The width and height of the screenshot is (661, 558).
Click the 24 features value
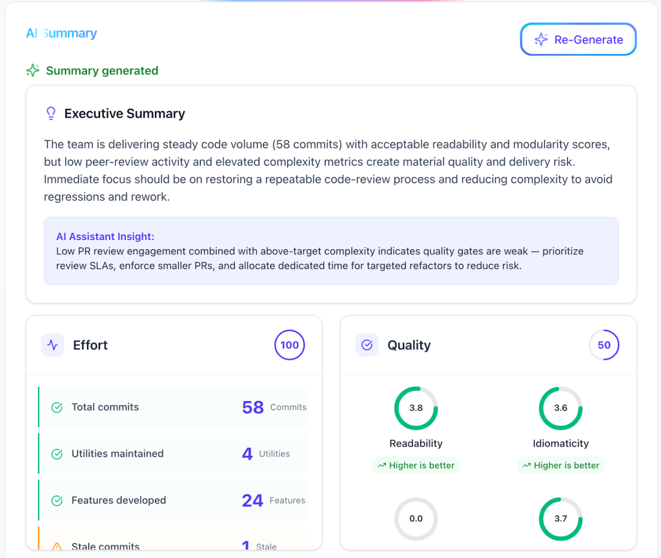point(252,501)
